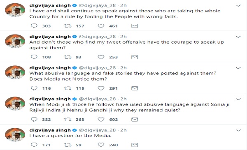Retweet the tweet with 115 retweets

coord(68,88)
